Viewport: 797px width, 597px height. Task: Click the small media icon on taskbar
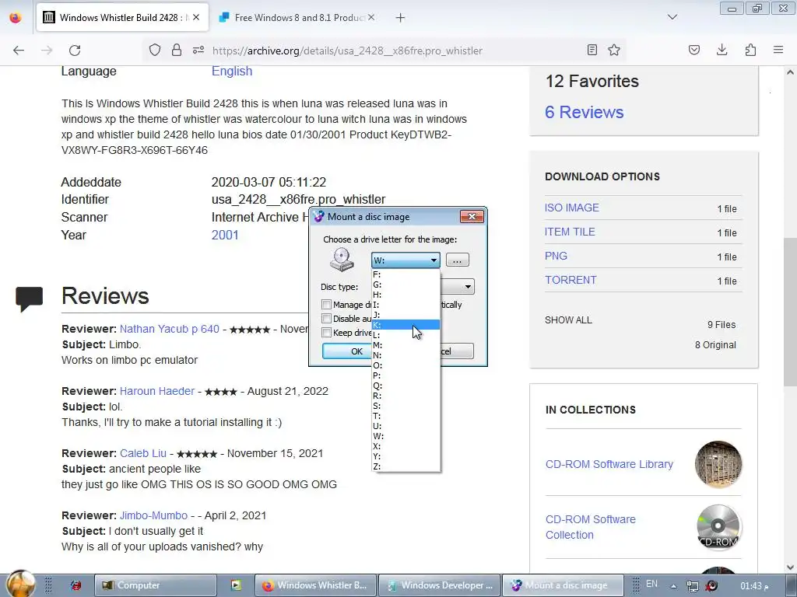tap(236, 585)
